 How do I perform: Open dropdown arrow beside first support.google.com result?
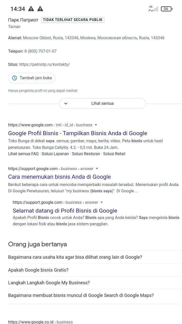tap(97, 169)
